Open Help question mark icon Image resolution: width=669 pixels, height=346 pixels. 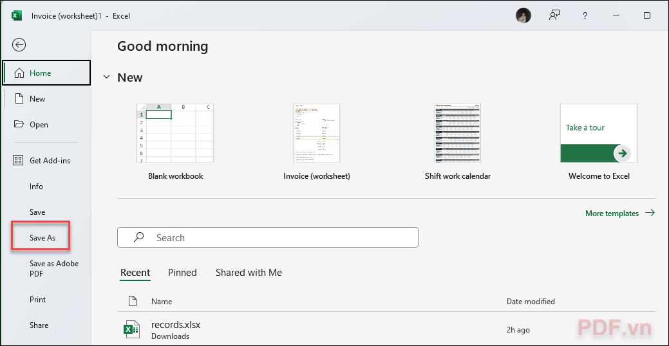585,16
